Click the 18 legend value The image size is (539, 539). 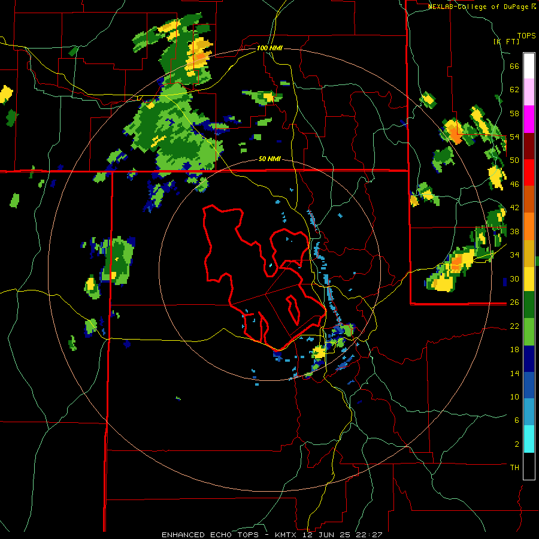[x=514, y=350]
